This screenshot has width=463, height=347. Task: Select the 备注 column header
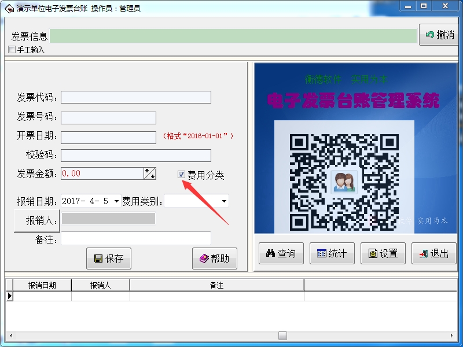(x=217, y=285)
